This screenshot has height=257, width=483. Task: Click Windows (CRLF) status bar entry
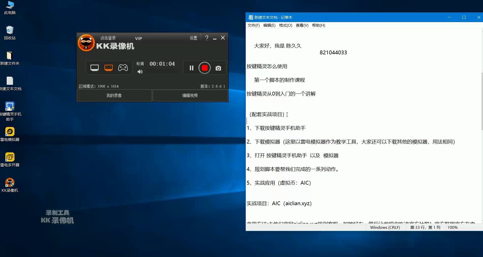385,228
